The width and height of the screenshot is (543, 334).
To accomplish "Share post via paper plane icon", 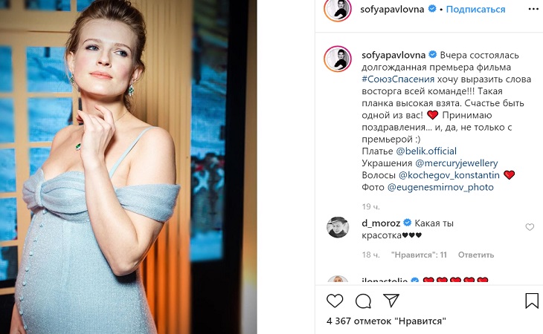I will [391, 301].
